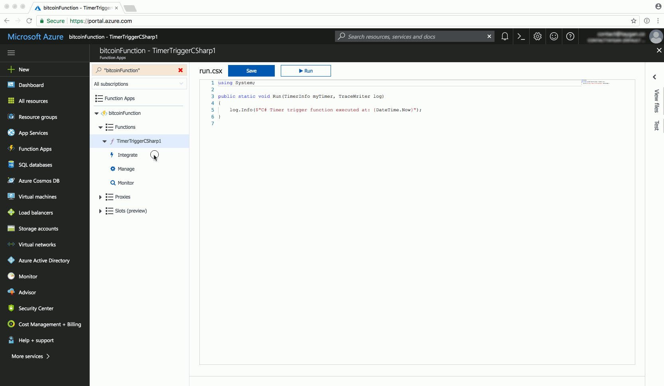Click the account avatar picture
This screenshot has width=664, height=386.
coord(656,37)
